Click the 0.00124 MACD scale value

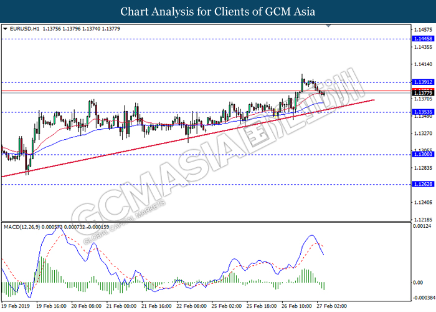pyautogui.click(x=422, y=226)
